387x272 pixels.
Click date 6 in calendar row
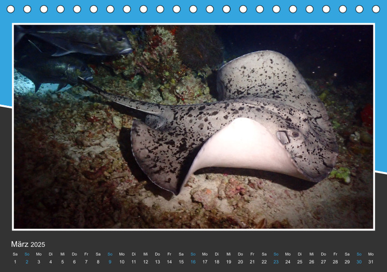pos(74,262)
